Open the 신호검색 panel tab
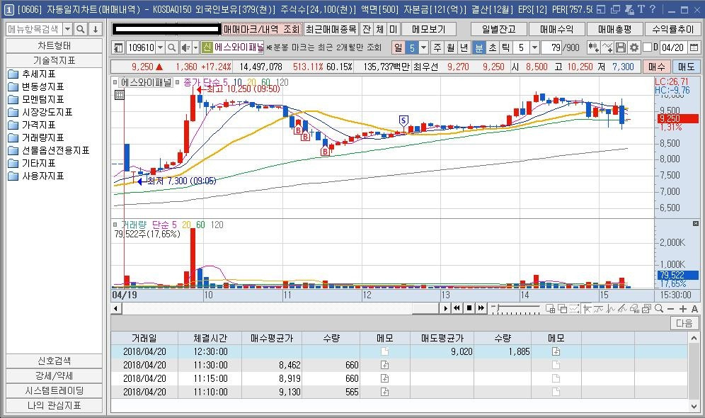The height and width of the screenshot is (418, 705). point(54,361)
